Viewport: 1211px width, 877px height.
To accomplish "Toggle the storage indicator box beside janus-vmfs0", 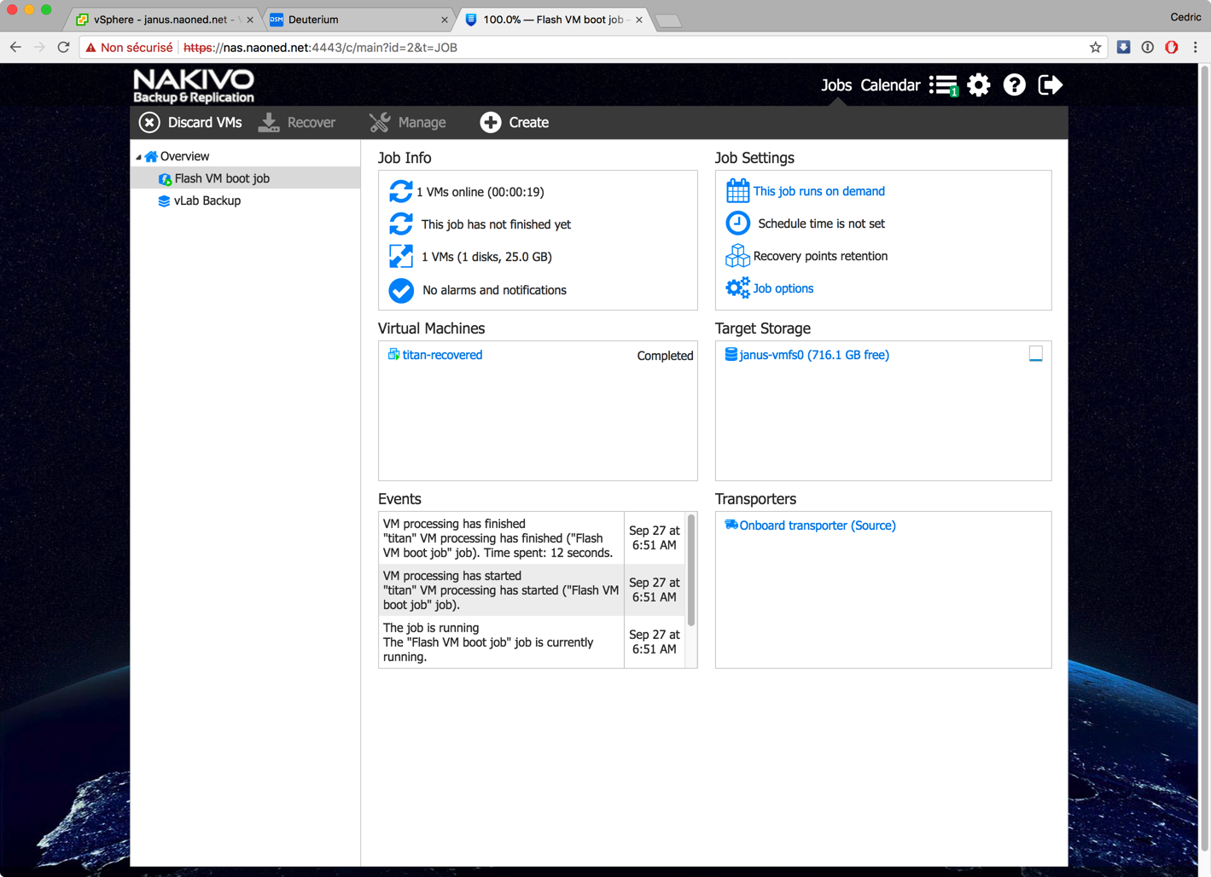I will point(1035,354).
